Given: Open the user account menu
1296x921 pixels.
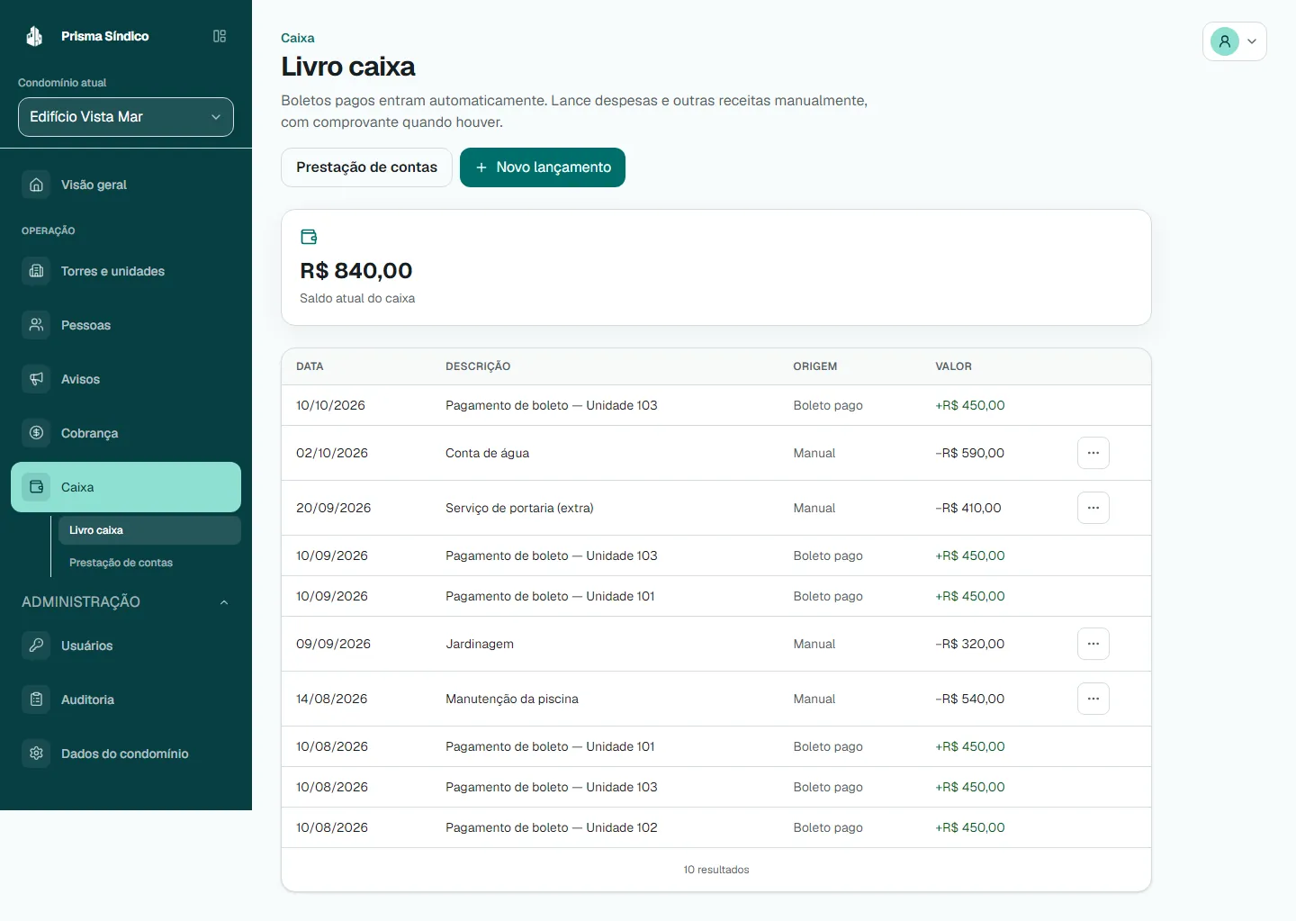Looking at the screenshot, I should coord(1235,41).
